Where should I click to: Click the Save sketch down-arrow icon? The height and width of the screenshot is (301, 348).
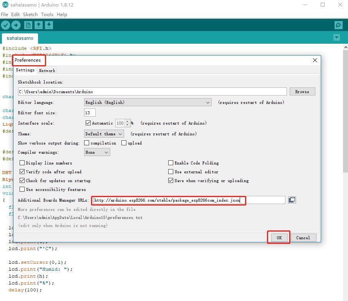point(49,25)
